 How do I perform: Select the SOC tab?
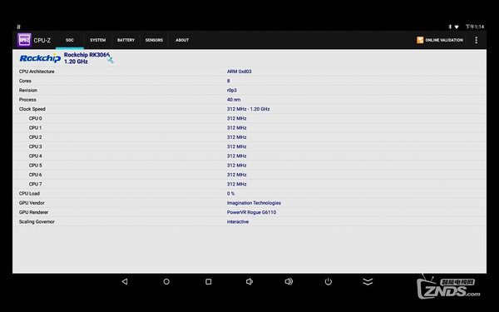click(70, 40)
